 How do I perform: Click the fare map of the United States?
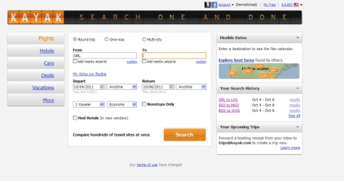coord(259,71)
